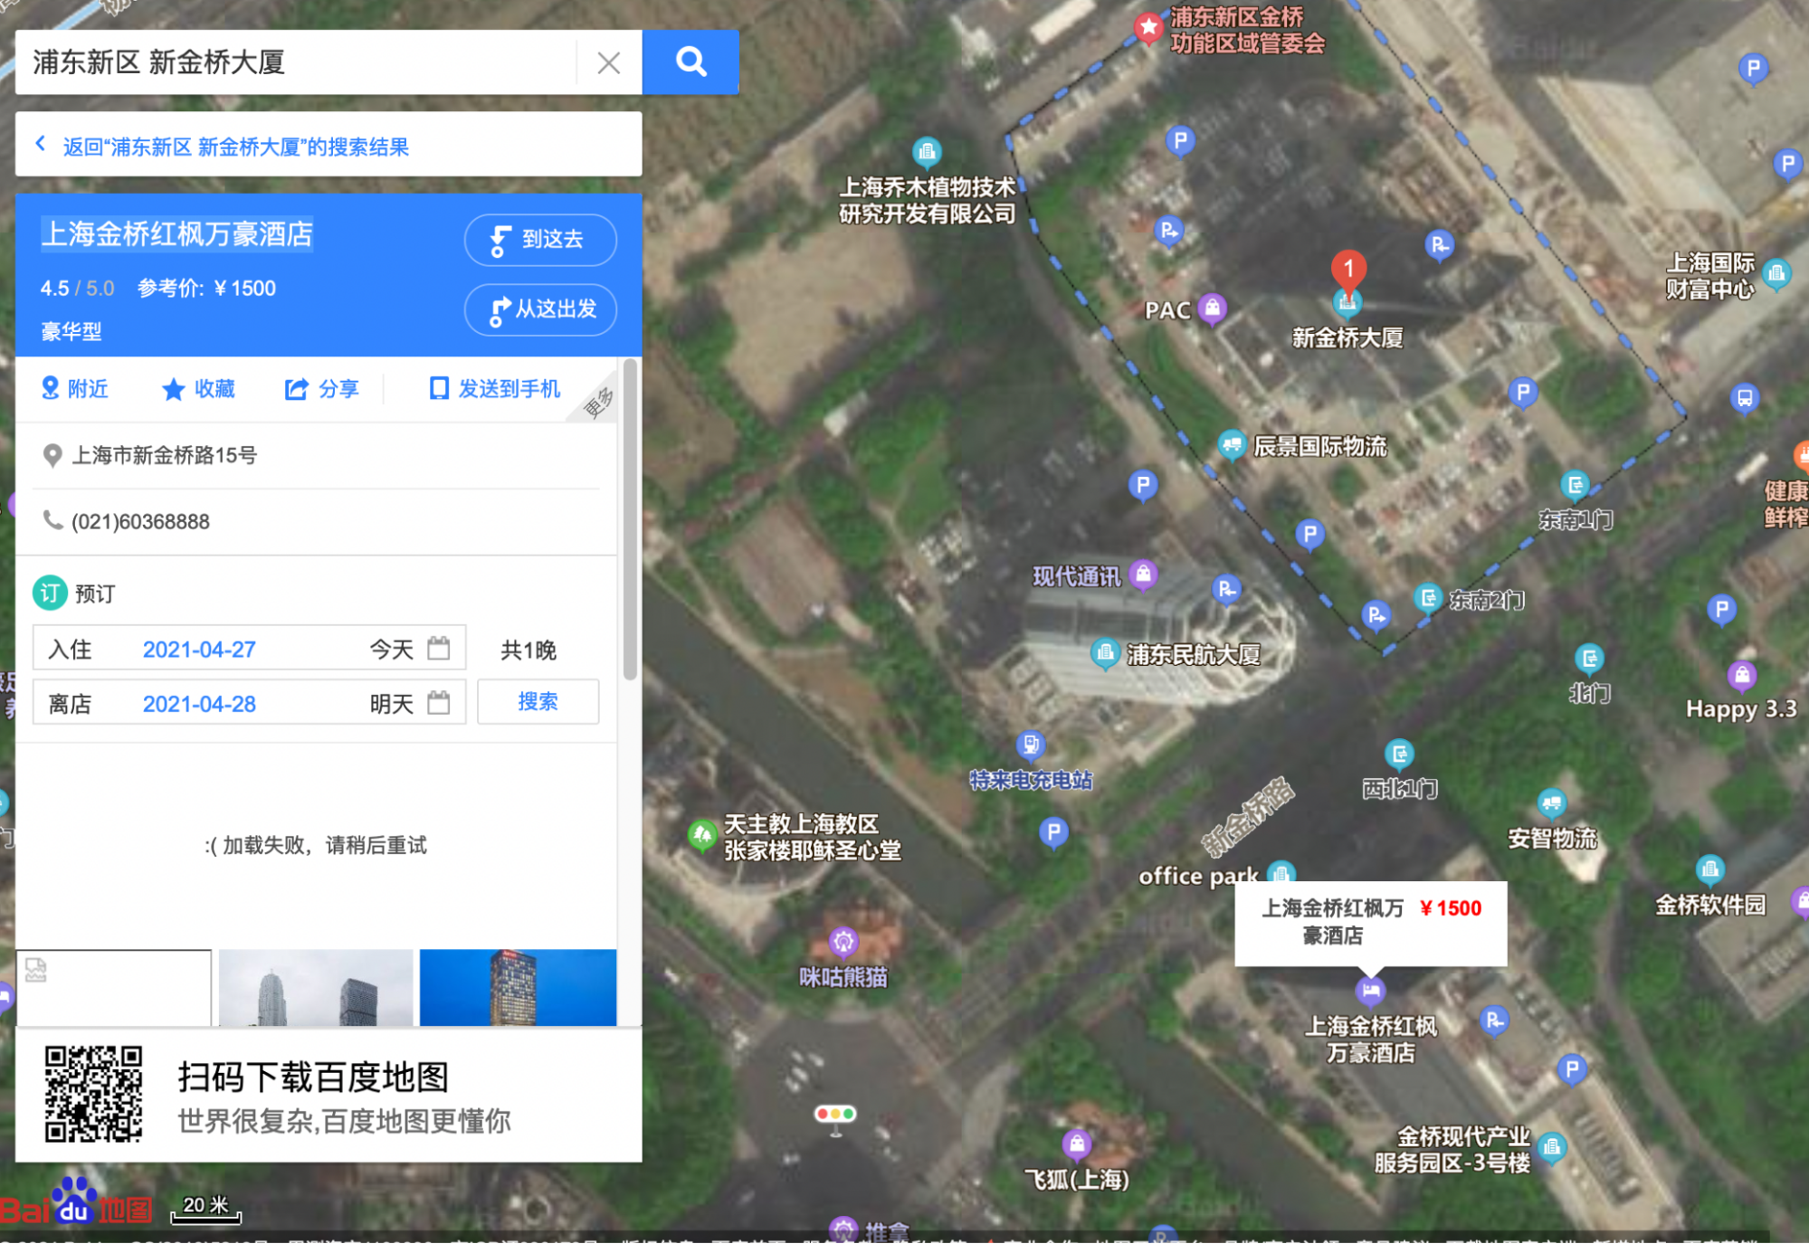Image resolution: width=1809 pixels, height=1244 pixels.
Task: Click the Happy 3.3 shop pin
Action: [1742, 675]
